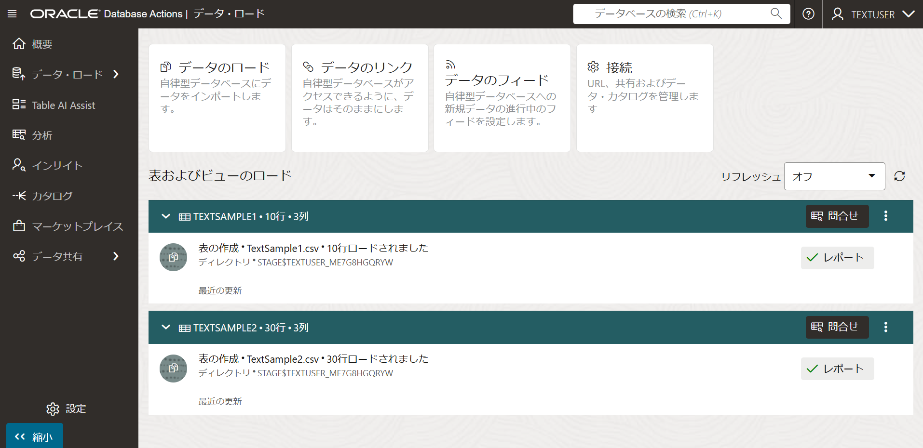Open the インサイト (Insights) section

(x=57, y=165)
